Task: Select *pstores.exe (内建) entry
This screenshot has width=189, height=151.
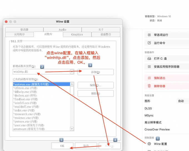Action: [x=41, y=122]
